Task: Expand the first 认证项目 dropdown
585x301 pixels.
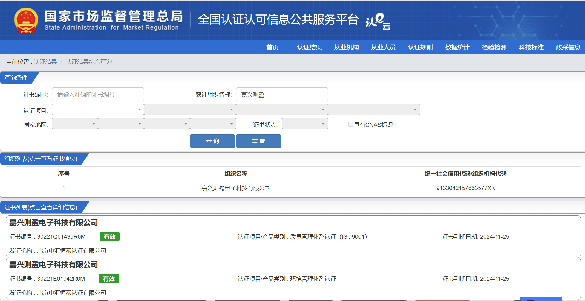Action: pyautogui.click(x=98, y=109)
